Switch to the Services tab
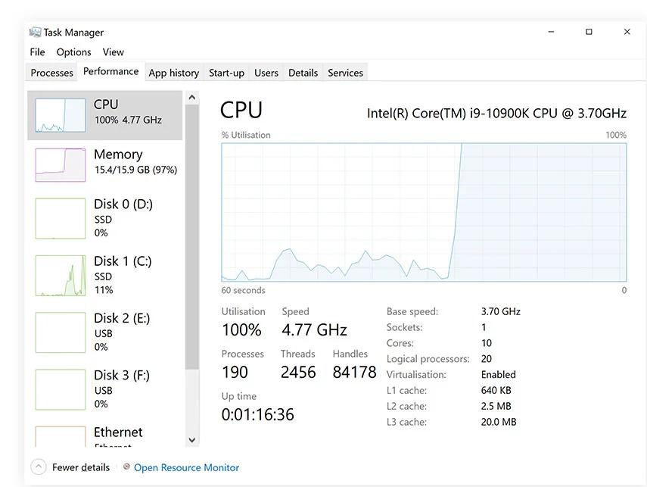647x487 pixels. point(345,72)
